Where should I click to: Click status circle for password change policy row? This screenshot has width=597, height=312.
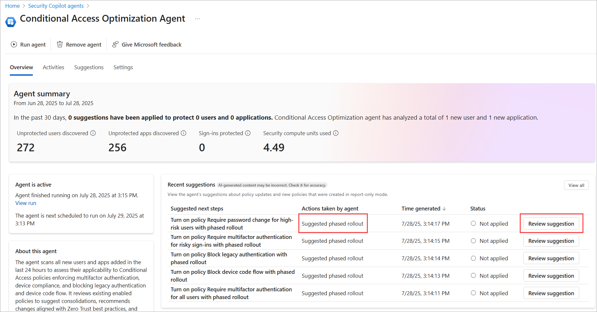pos(474,223)
